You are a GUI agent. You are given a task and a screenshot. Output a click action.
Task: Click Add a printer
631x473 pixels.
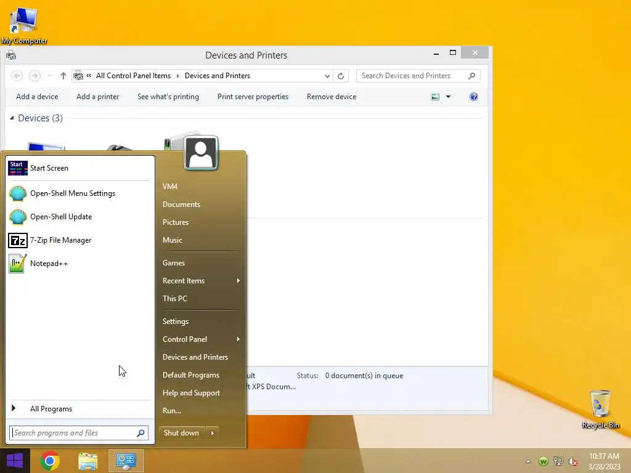[98, 97]
